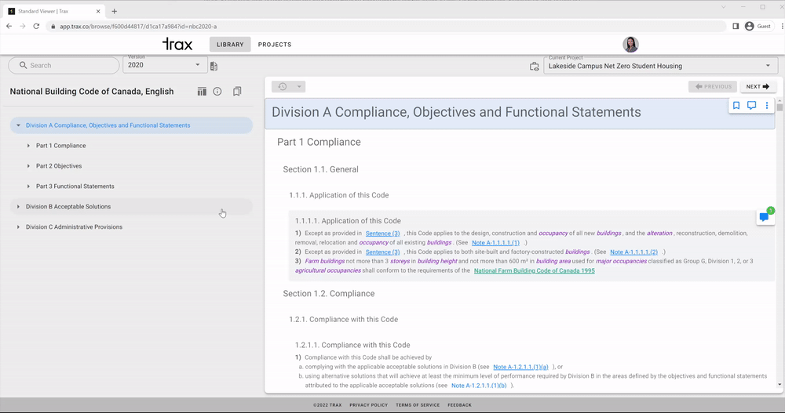785x413 pixels.
Task: Click the site lock icon
Action: tap(53, 26)
